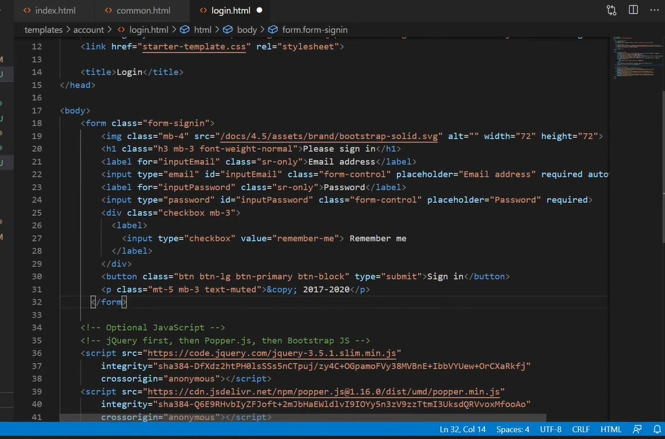Click the "remember-me" value attribute
The image size is (665, 439).
[306, 238]
